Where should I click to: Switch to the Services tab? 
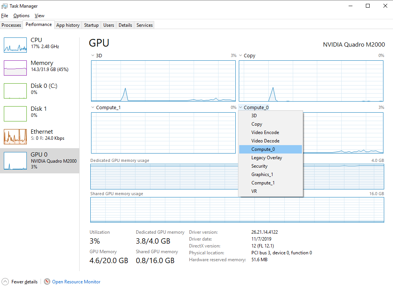pyautogui.click(x=145, y=25)
